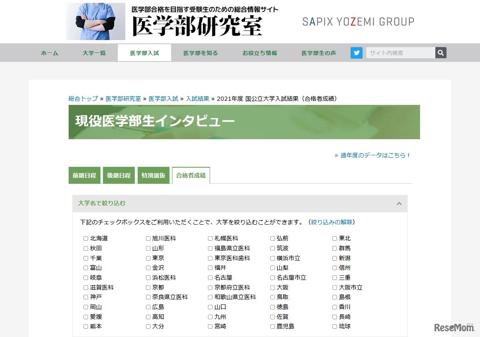The height and width of the screenshot is (337, 480).
Task: Open the お役立ち情報 menu
Action: pos(259,52)
